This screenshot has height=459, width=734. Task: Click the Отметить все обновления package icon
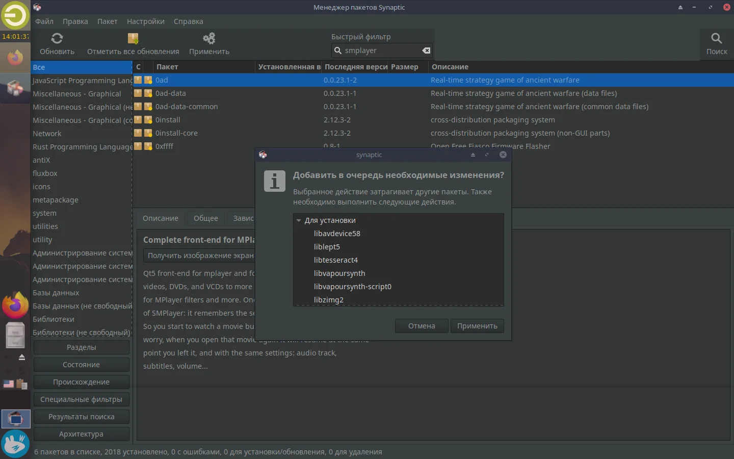(133, 37)
